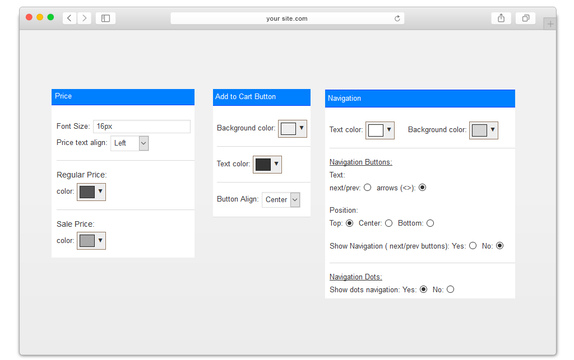Choose No for Show dots navigation
This screenshot has height=360, width=574.
[450, 289]
